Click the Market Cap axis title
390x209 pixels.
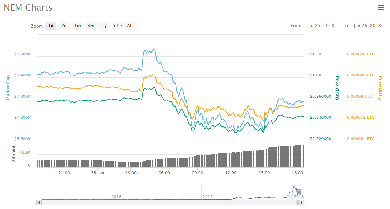point(8,88)
